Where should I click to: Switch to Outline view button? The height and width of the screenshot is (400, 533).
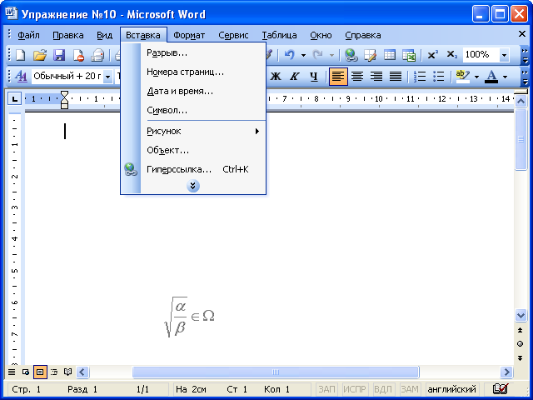click(x=54, y=372)
